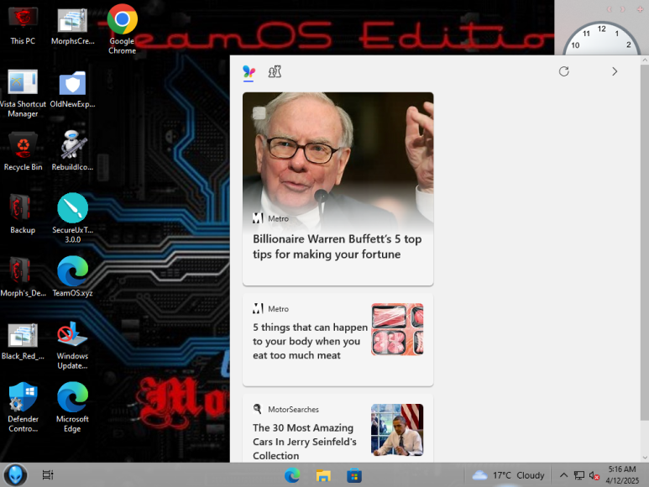The image size is (649, 487).
Task: Expand the hidden tray icons chevron
Action: click(563, 475)
